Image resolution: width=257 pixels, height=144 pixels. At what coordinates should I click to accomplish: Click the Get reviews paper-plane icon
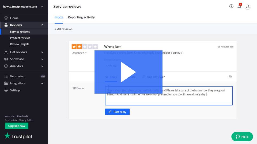click(6, 52)
